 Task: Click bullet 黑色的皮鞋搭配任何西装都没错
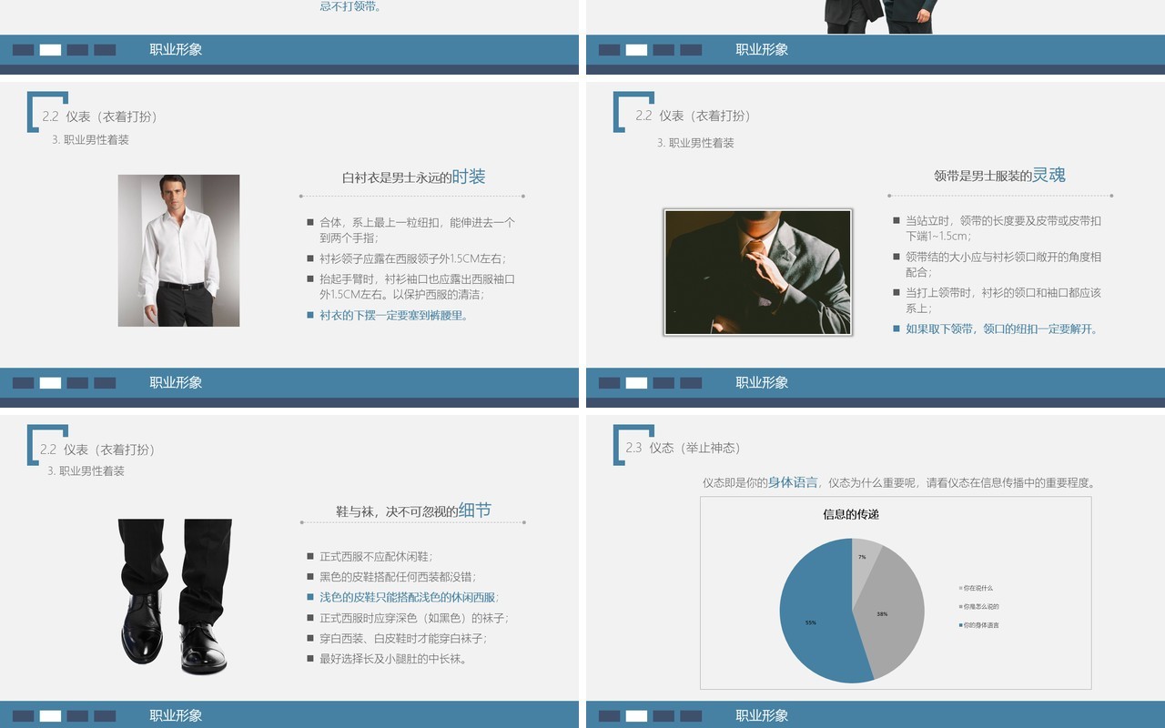click(x=392, y=577)
